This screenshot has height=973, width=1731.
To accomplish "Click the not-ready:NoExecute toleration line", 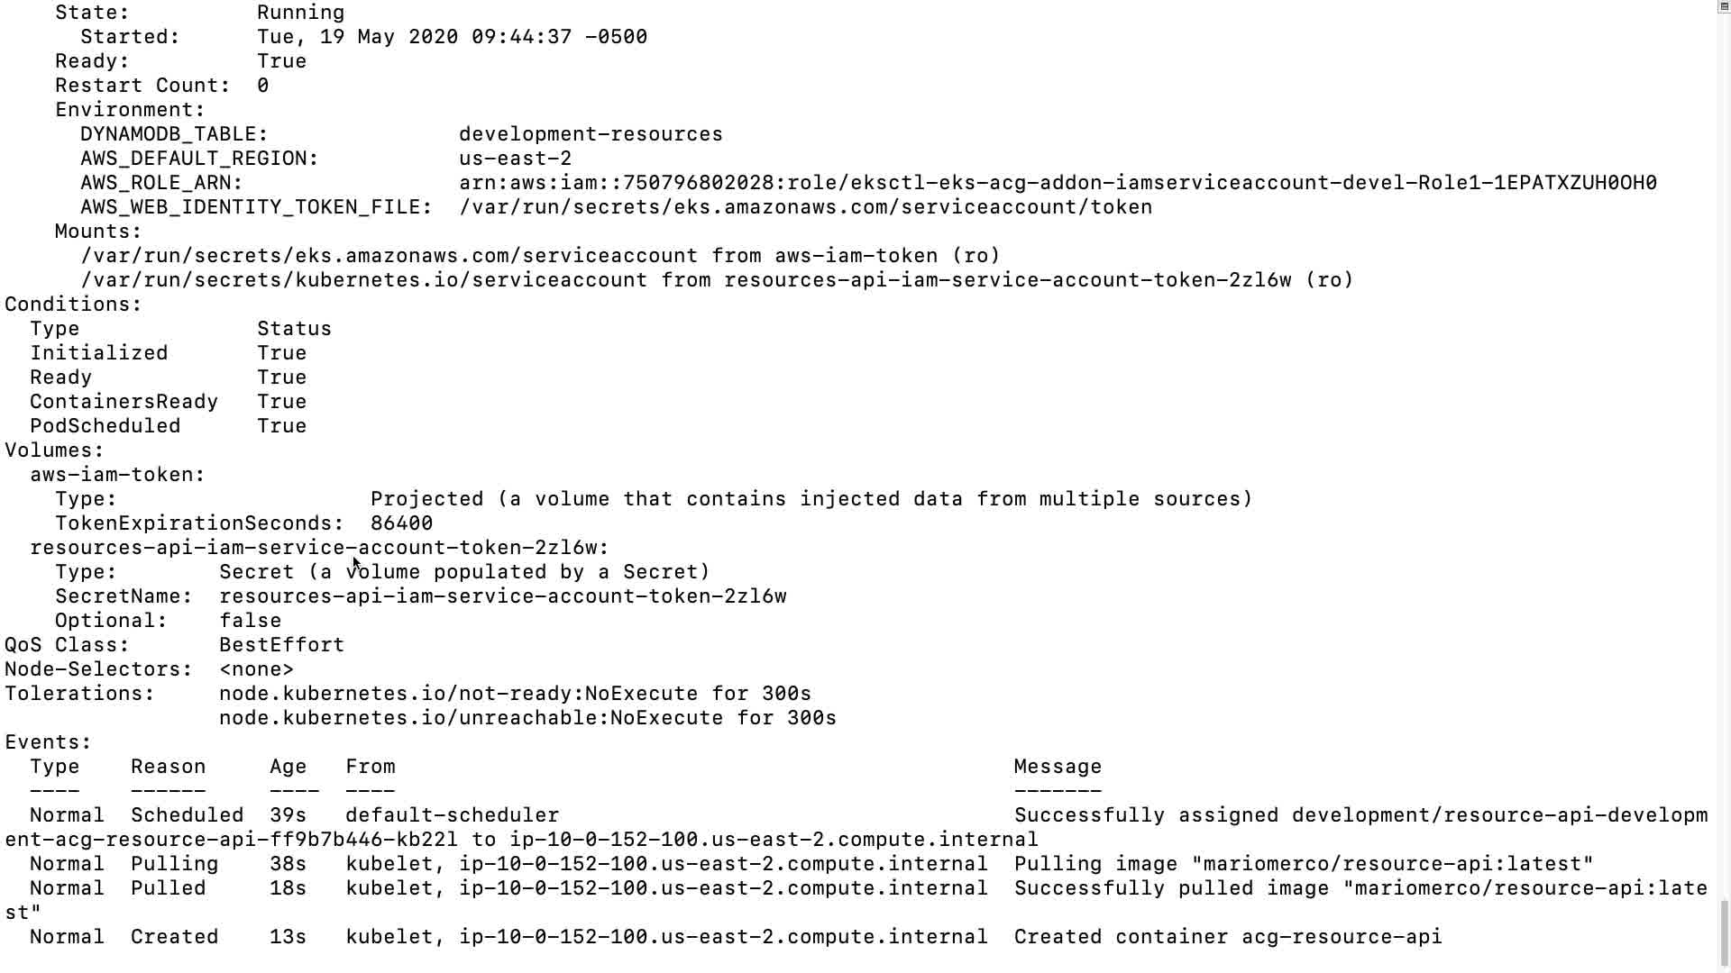I will tap(515, 694).
